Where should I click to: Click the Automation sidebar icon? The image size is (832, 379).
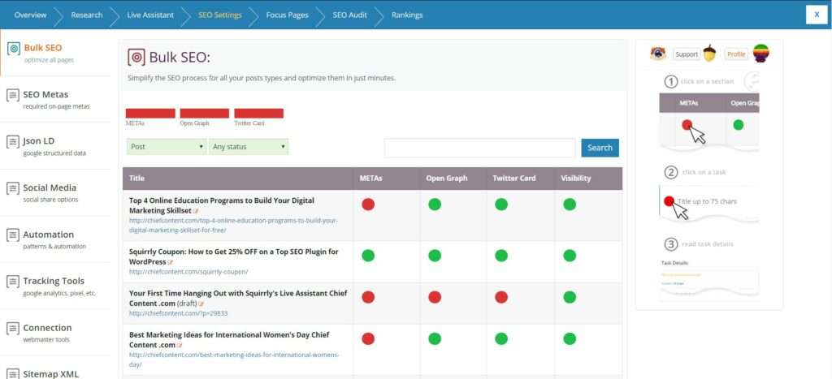[x=12, y=235]
